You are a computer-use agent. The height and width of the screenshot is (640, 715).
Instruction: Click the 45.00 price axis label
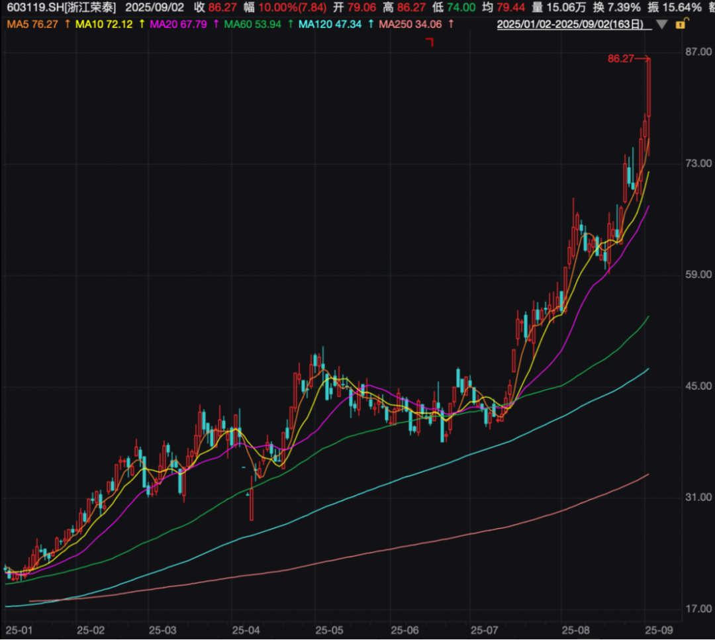click(698, 386)
